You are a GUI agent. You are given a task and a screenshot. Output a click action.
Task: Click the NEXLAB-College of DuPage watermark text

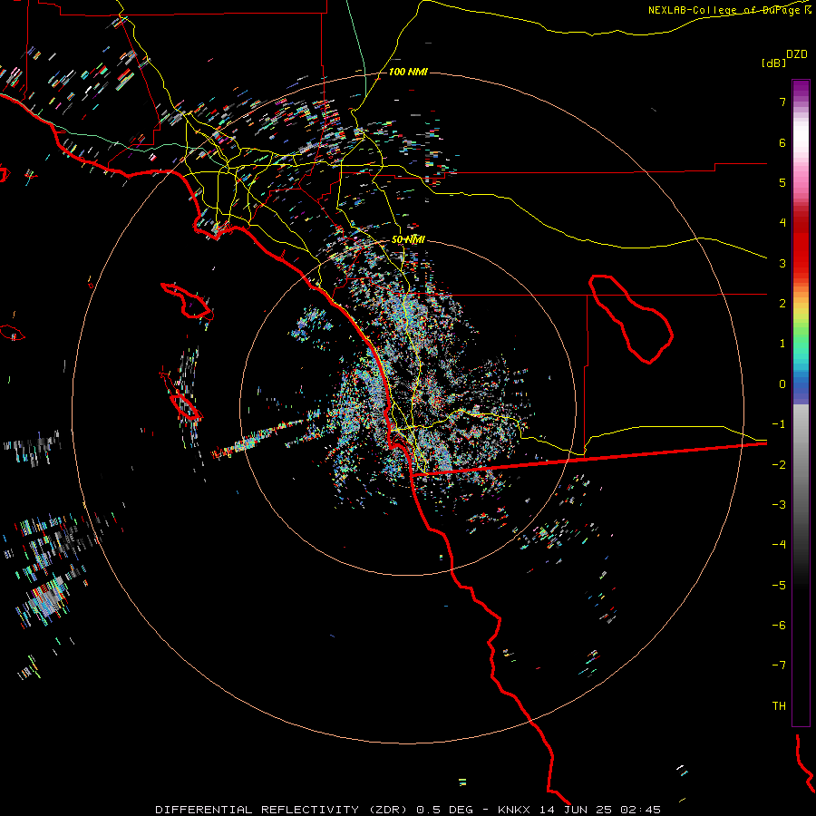[729, 10]
